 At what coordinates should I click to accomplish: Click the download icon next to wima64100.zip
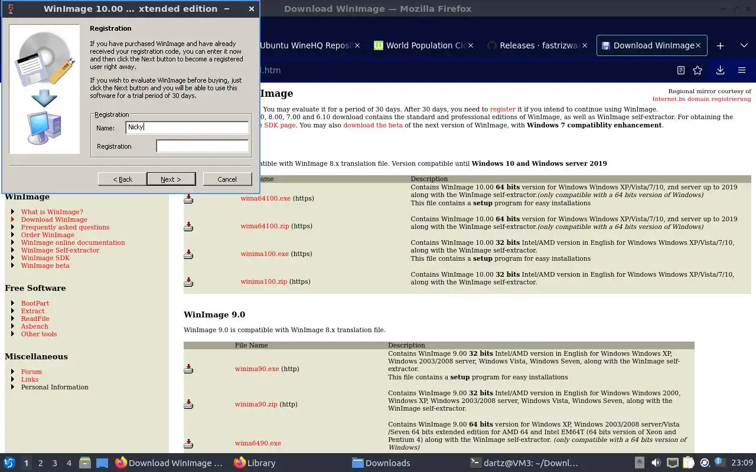coord(188,227)
